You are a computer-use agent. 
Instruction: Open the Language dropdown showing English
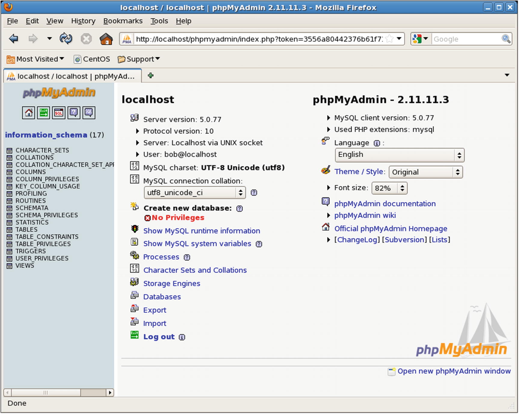click(400, 155)
